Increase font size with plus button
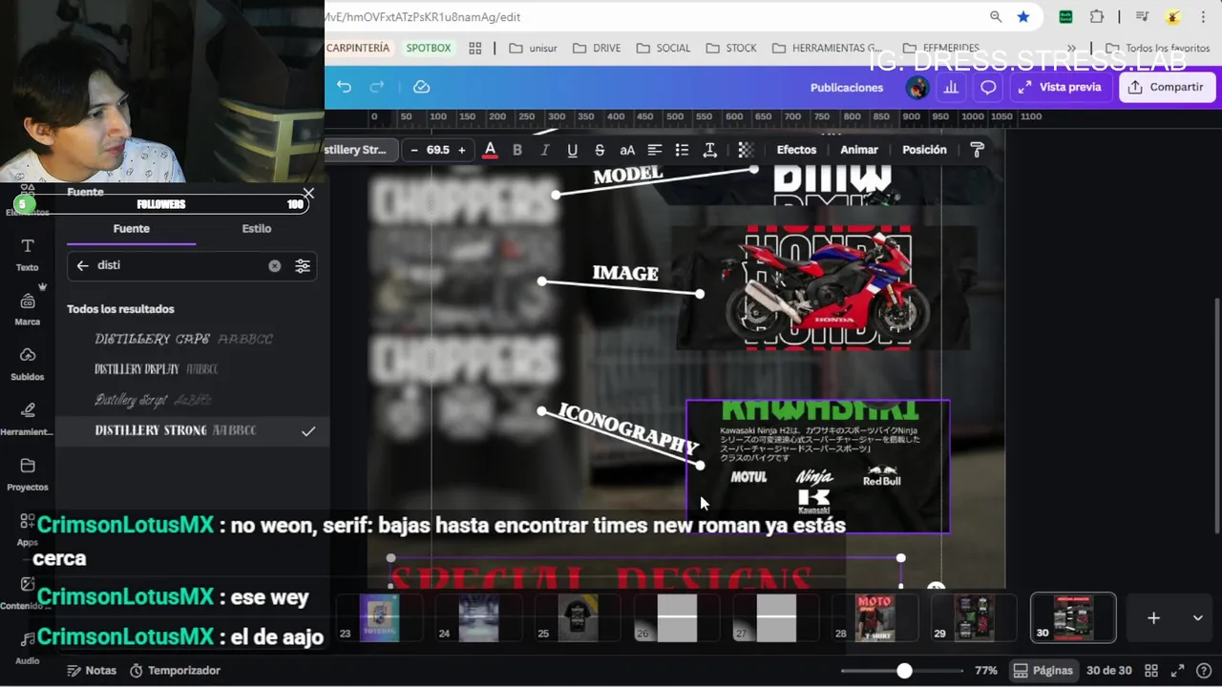Viewport: 1222px width, 687px height. 461,150
